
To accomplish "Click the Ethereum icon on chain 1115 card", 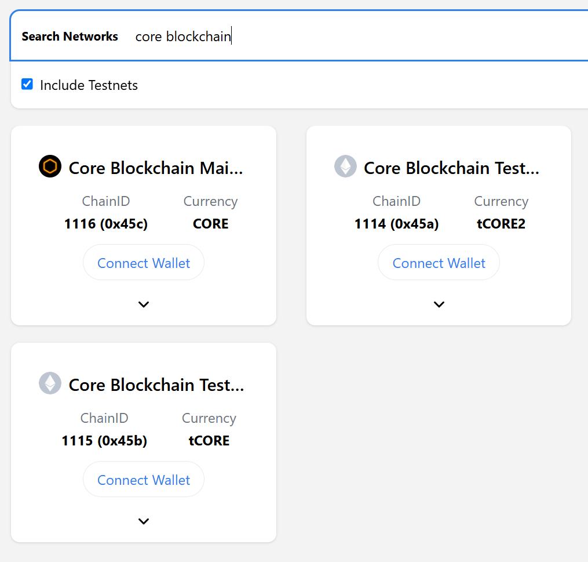I will [x=50, y=383].
